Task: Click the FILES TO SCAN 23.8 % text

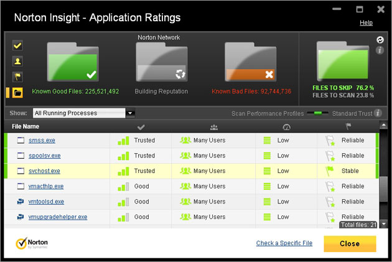Action: pyautogui.click(x=343, y=95)
